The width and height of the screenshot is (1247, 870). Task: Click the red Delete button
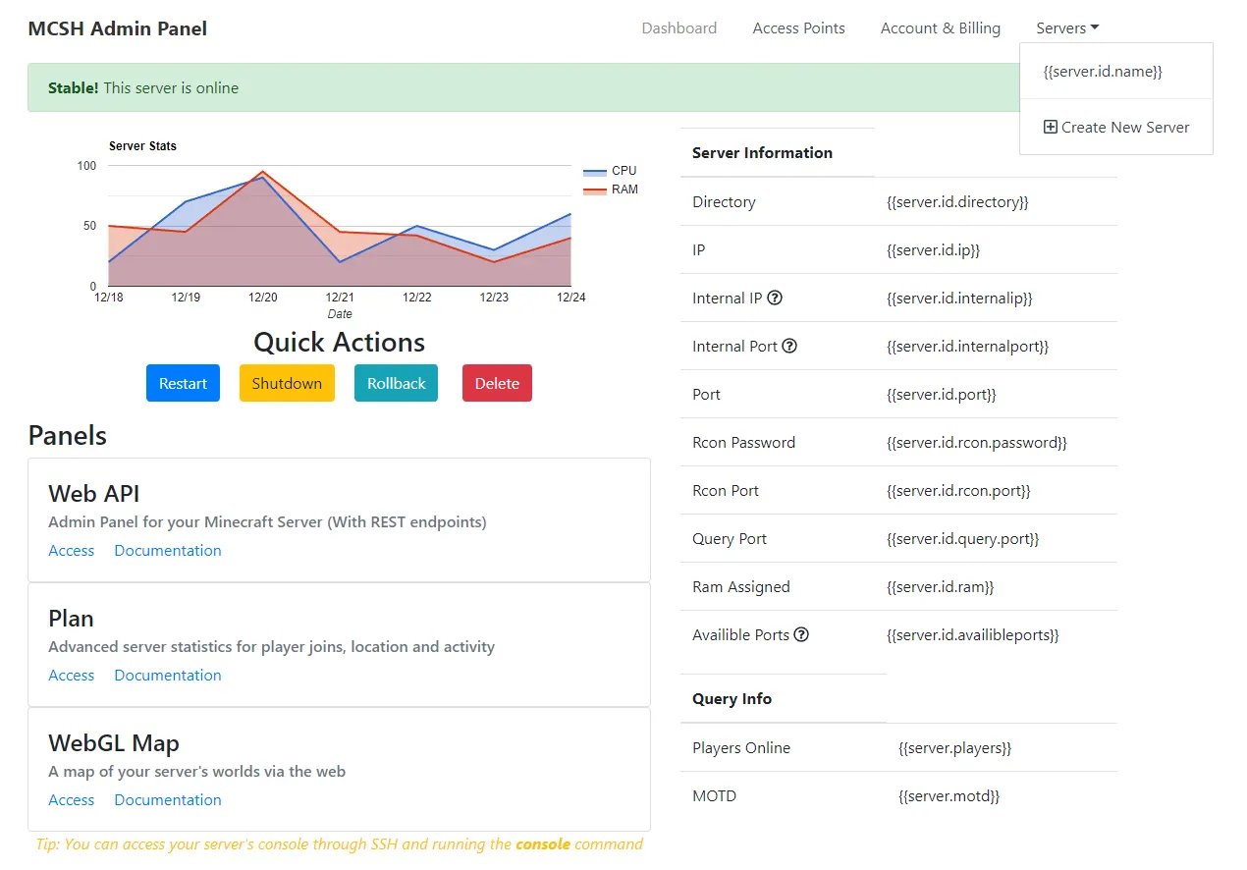pos(497,384)
